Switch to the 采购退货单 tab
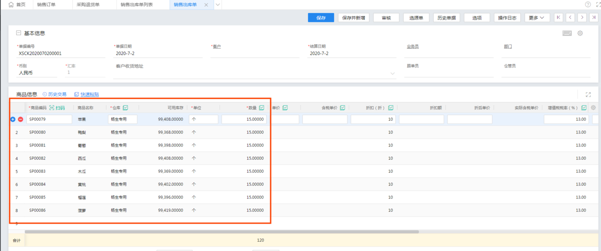The image size is (601, 251). click(x=88, y=4)
